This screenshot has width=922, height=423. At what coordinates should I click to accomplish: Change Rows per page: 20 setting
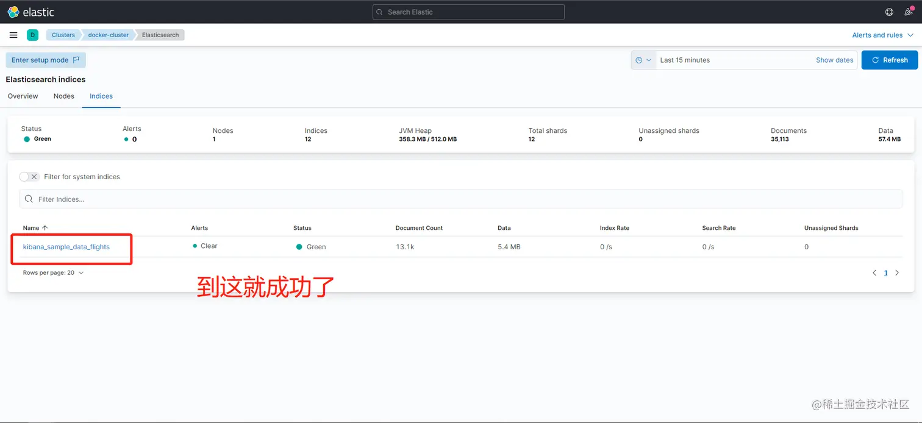coord(54,273)
